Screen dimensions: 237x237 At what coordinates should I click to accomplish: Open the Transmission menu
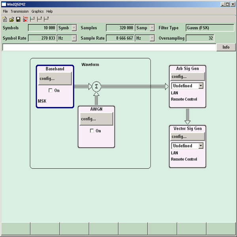tap(19, 11)
